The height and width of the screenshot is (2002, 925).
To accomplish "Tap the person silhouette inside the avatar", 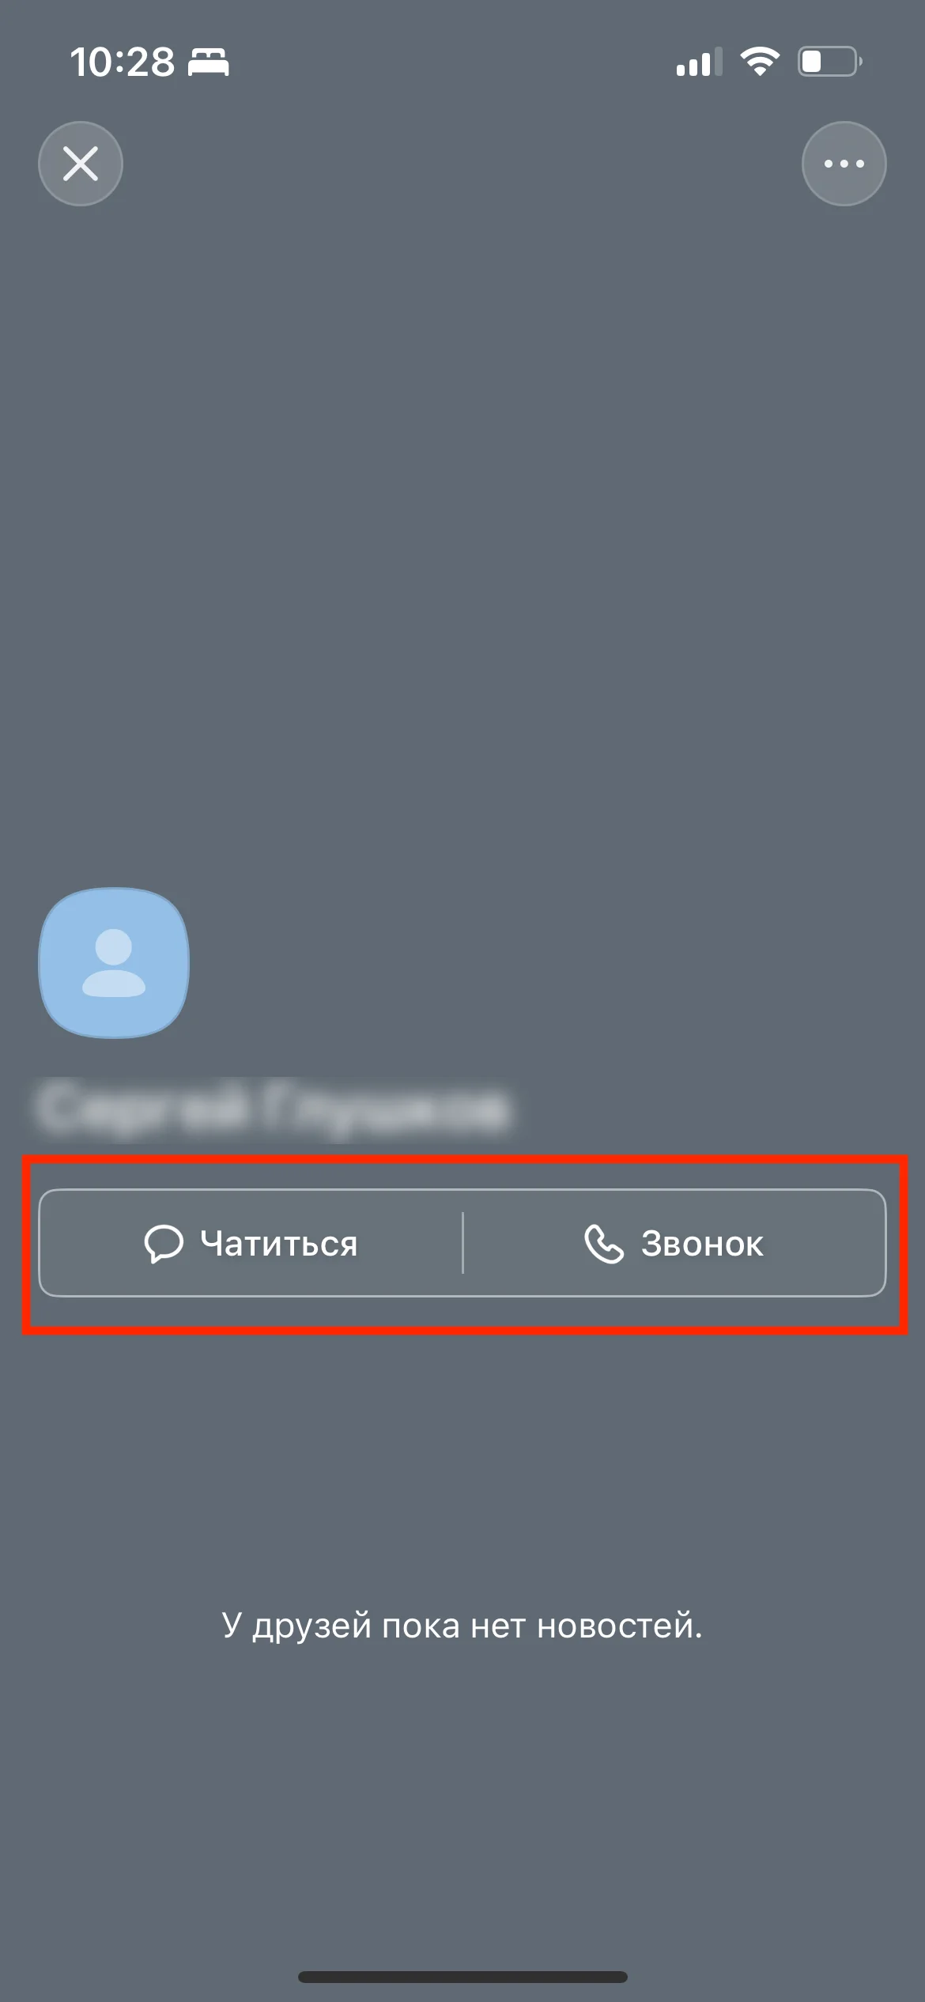I will [114, 962].
